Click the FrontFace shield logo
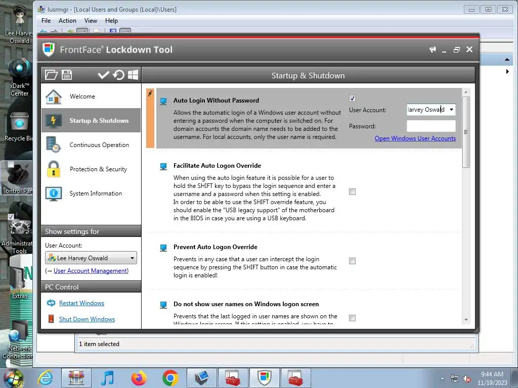Screen dimensions: 518x388 click(49, 50)
